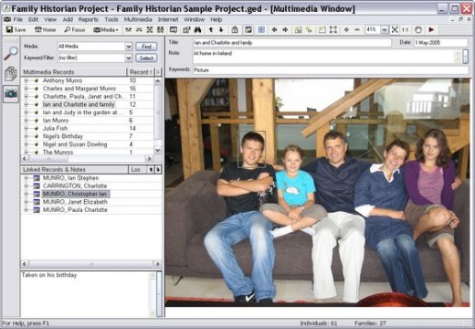475x329 pixels.
Task: Expand the Charles and Margaret Munro record
Action: click(26, 89)
